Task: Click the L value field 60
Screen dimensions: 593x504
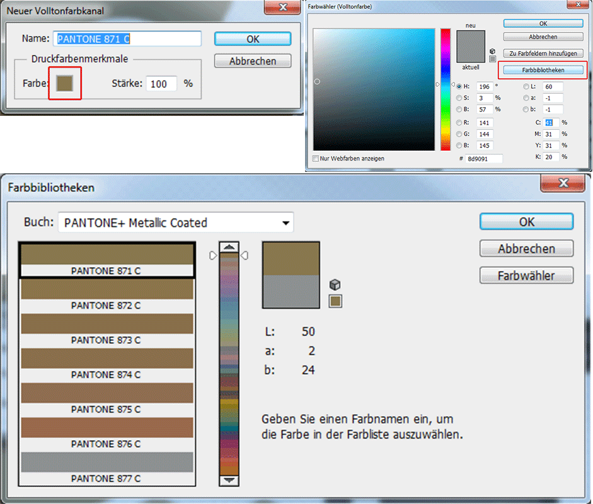Action: pos(553,86)
